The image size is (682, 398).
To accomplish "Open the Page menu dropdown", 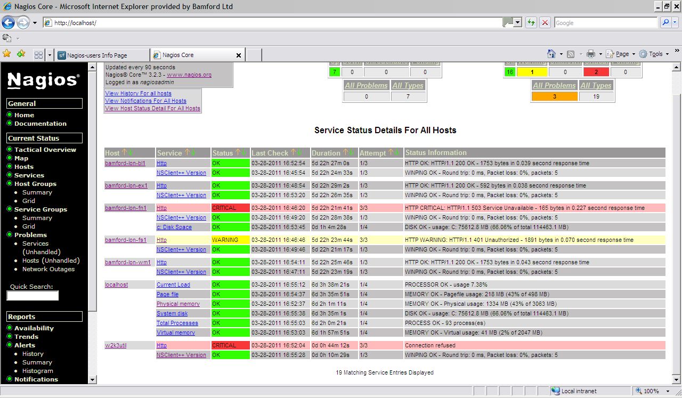I will pos(621,54).
